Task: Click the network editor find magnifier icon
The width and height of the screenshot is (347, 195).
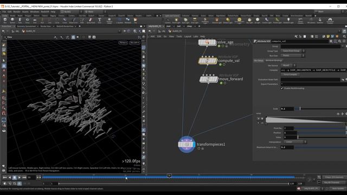Action: point(344,36)
